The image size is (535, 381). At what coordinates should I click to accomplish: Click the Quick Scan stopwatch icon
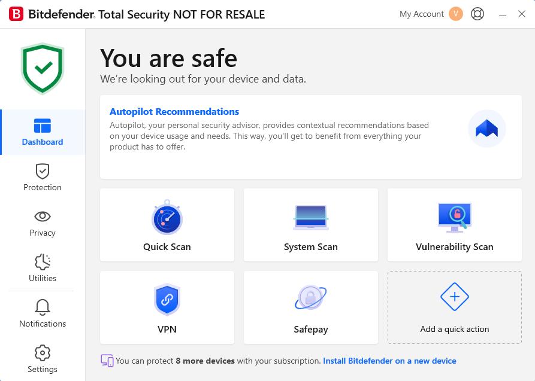(x=167, y=218)
